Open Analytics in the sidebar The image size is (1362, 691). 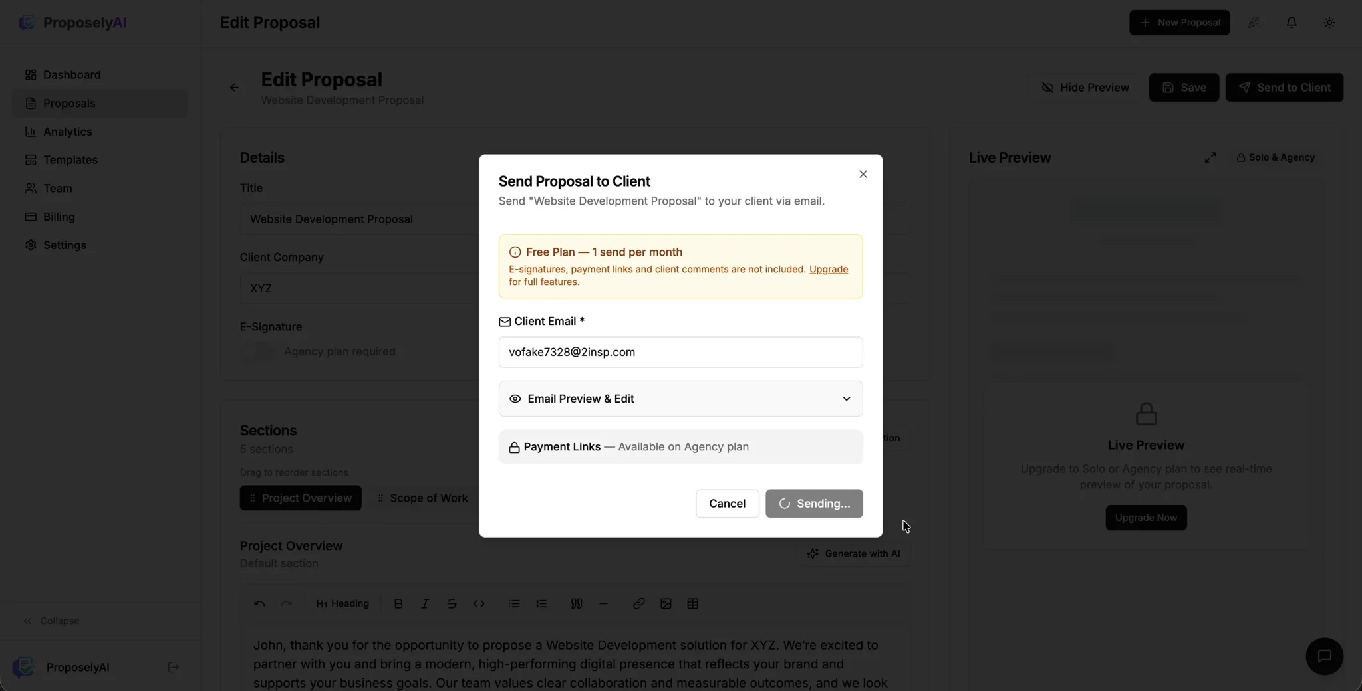(68, 132)
